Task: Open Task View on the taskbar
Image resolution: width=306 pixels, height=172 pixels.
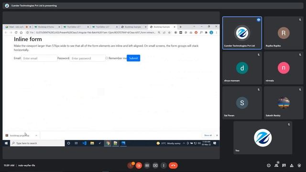Action: (76, 143)
